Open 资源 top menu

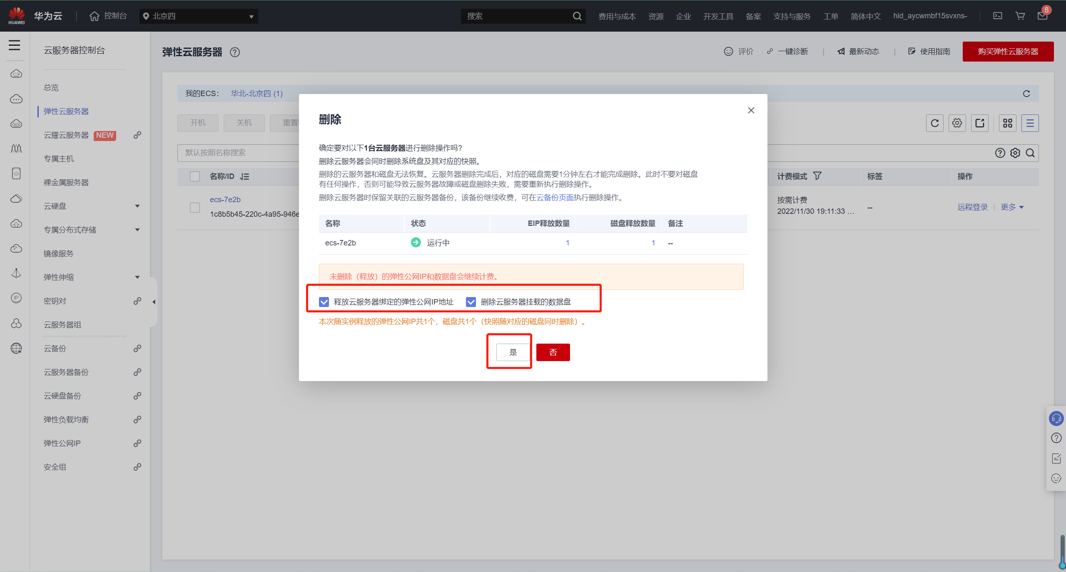[x=656, y=16]
